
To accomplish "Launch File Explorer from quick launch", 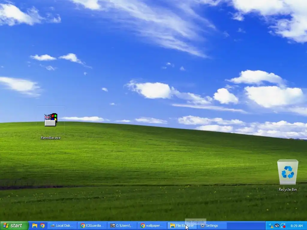I will point(35,226).
